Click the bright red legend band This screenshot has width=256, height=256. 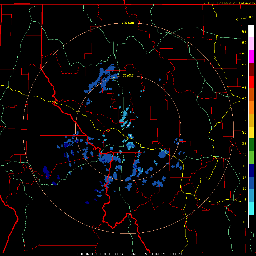tap(251, 82)
